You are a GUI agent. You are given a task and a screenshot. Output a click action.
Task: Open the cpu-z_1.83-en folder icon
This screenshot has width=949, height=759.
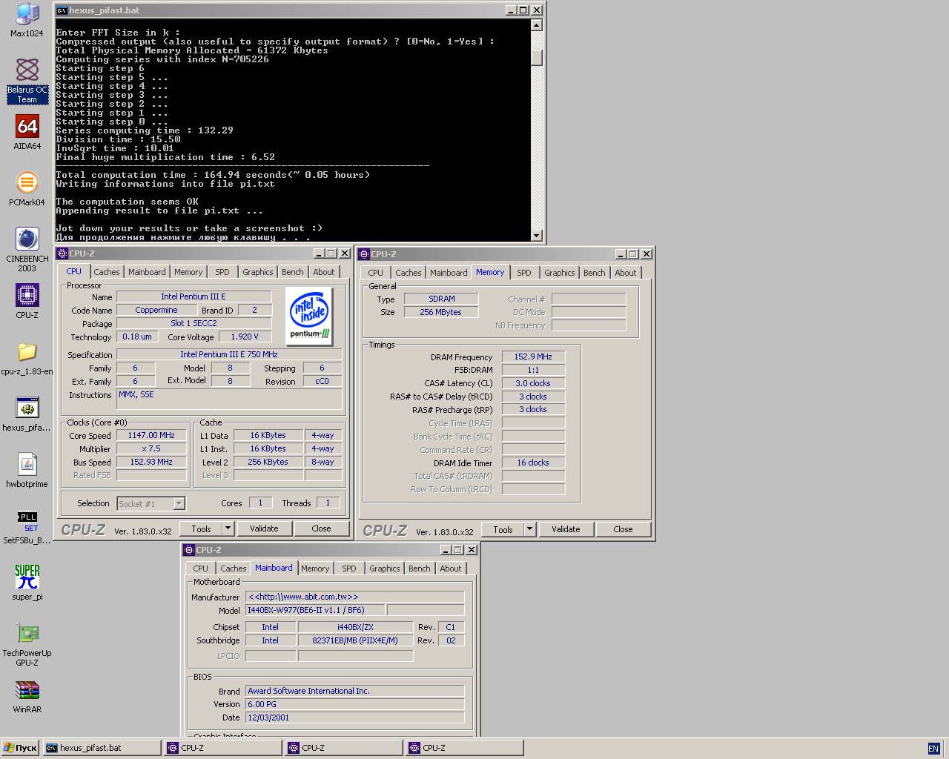(x=27, y=357)
